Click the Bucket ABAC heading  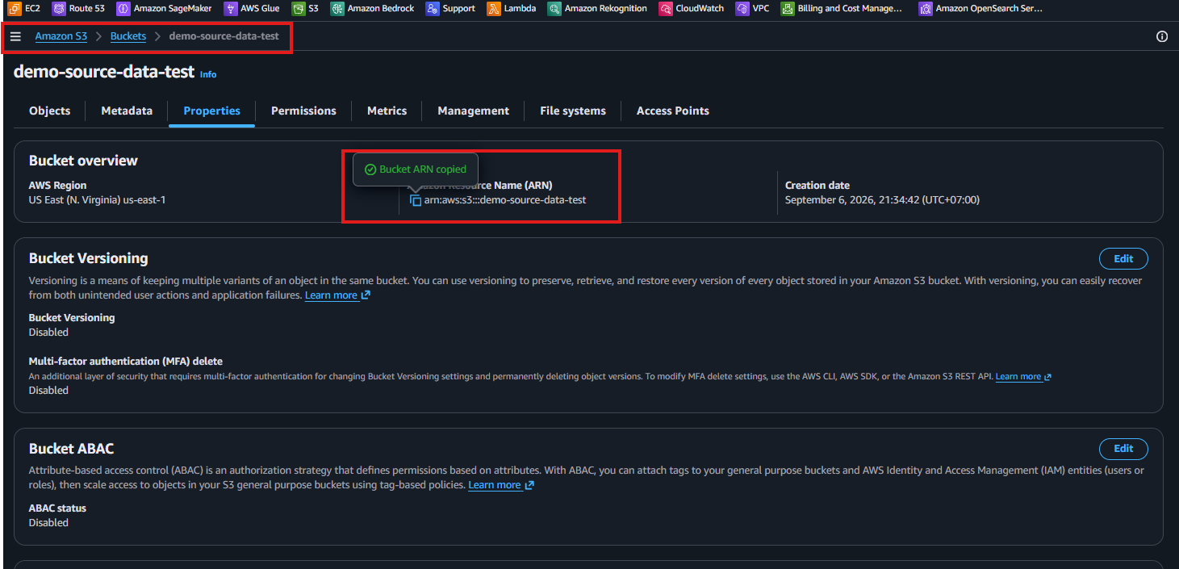(x=71, y=449)
